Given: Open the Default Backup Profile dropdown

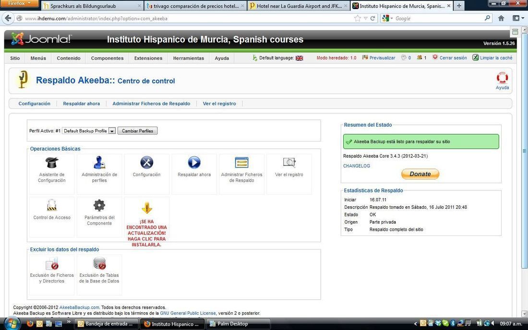Looking at the screenshot, I should (x=89, y=131).
